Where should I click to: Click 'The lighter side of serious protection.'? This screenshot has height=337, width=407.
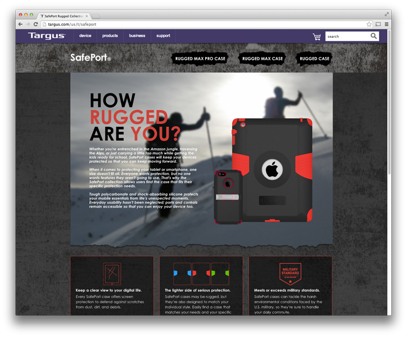[197, 290]
